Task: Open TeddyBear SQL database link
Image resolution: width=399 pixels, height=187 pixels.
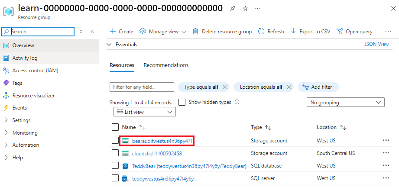Action: 189,166
